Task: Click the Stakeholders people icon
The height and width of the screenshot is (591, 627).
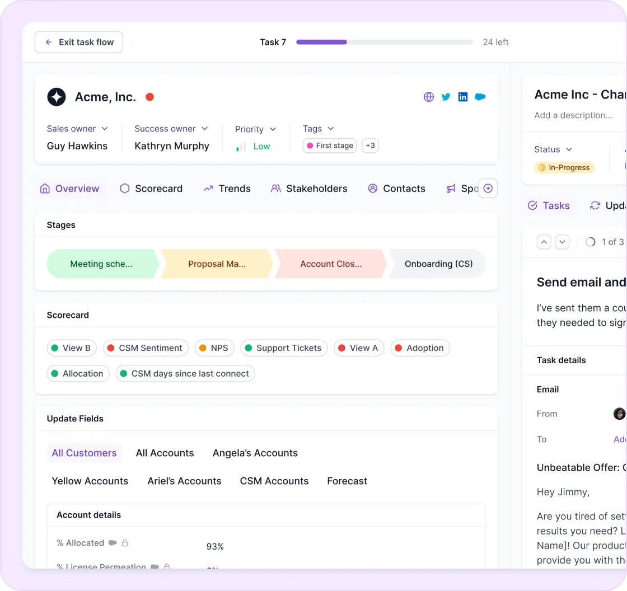Action: pyautogui.click(x=275, y=189)
